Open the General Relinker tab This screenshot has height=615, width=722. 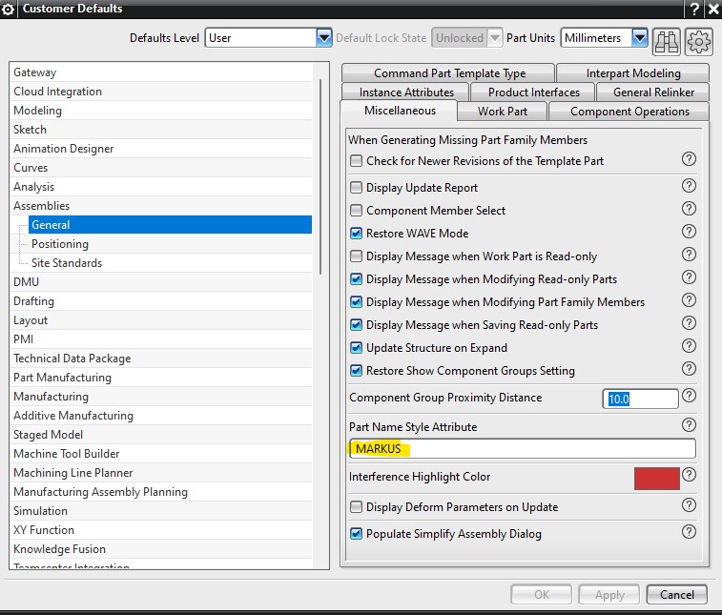(653, 92)
